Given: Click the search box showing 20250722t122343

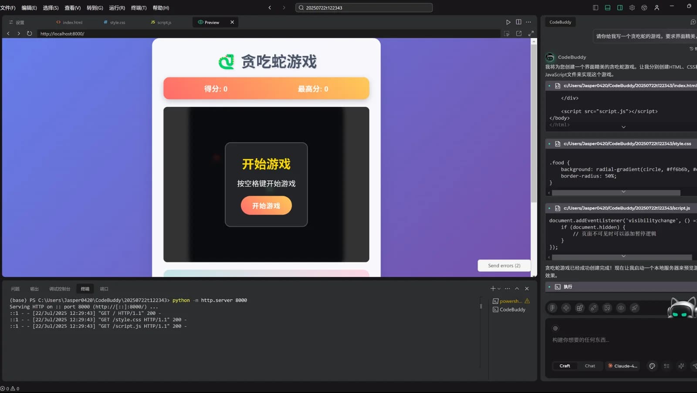Looking at the screenshot, I should pos(364,7).
